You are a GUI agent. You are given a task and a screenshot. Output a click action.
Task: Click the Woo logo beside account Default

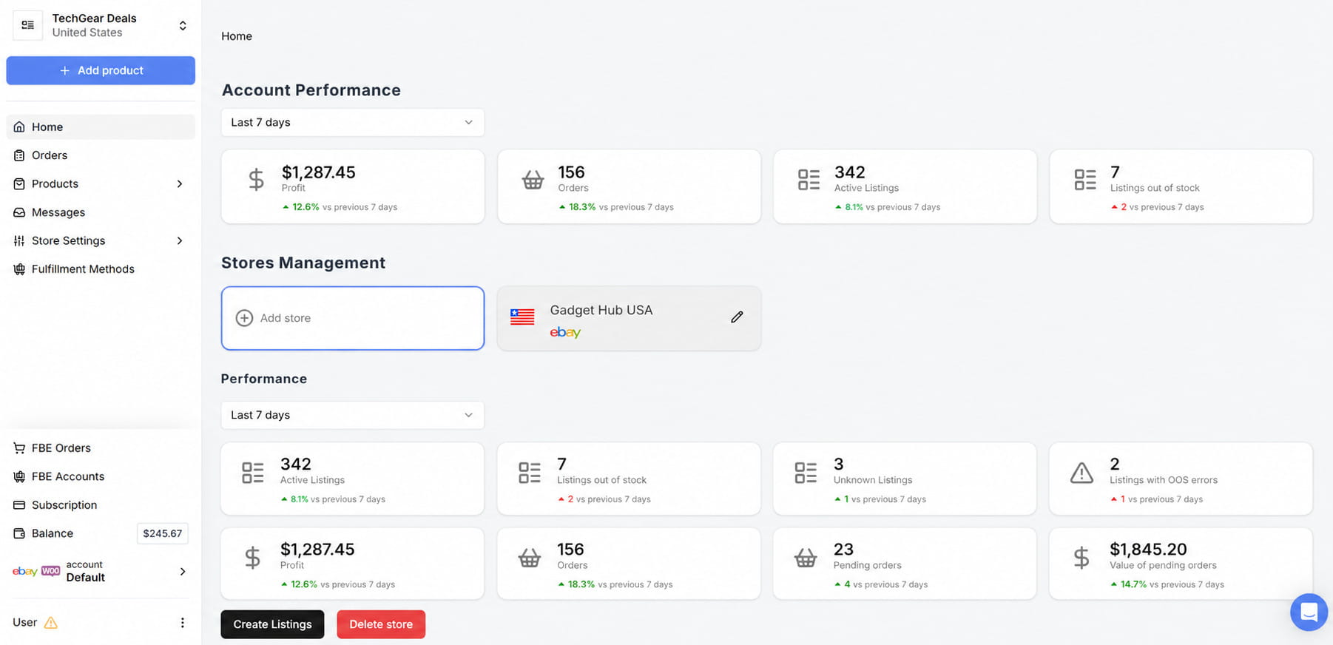click(x=51, y=571)
